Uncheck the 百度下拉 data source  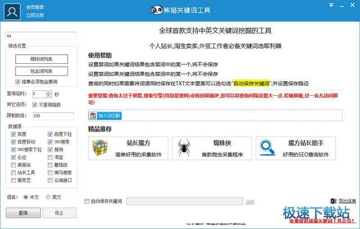click(50, 134)
